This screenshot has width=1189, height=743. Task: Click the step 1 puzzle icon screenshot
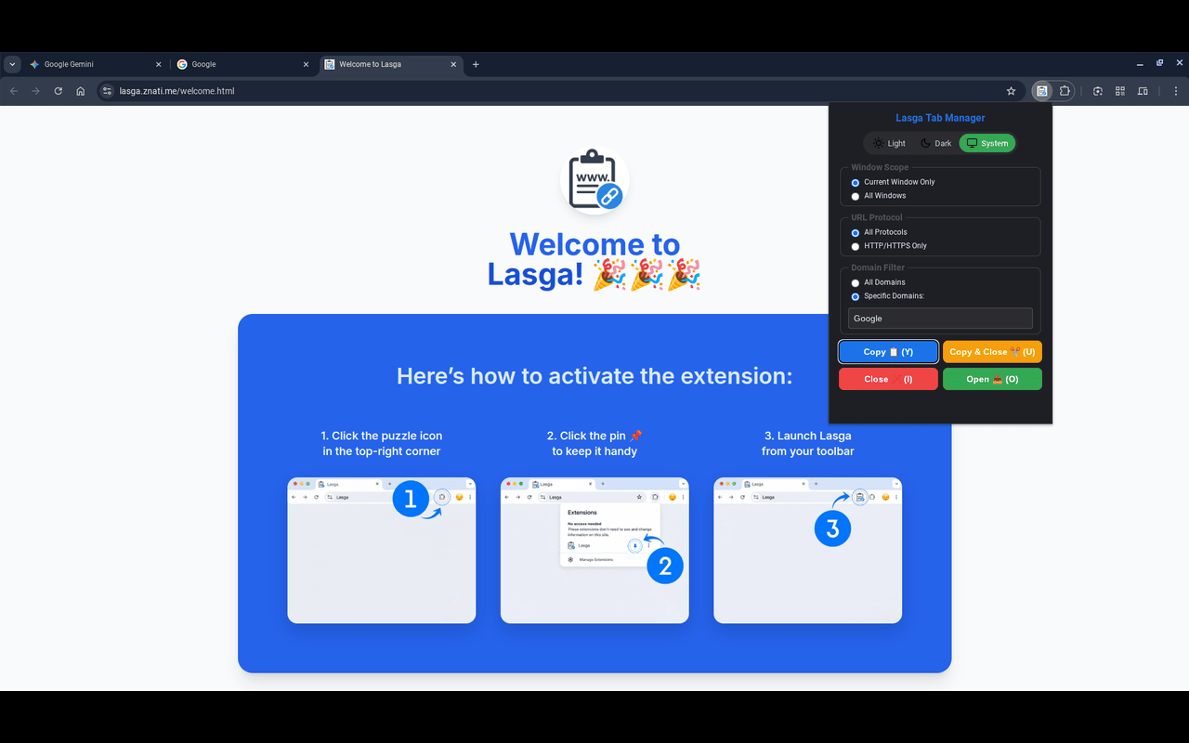382,551
